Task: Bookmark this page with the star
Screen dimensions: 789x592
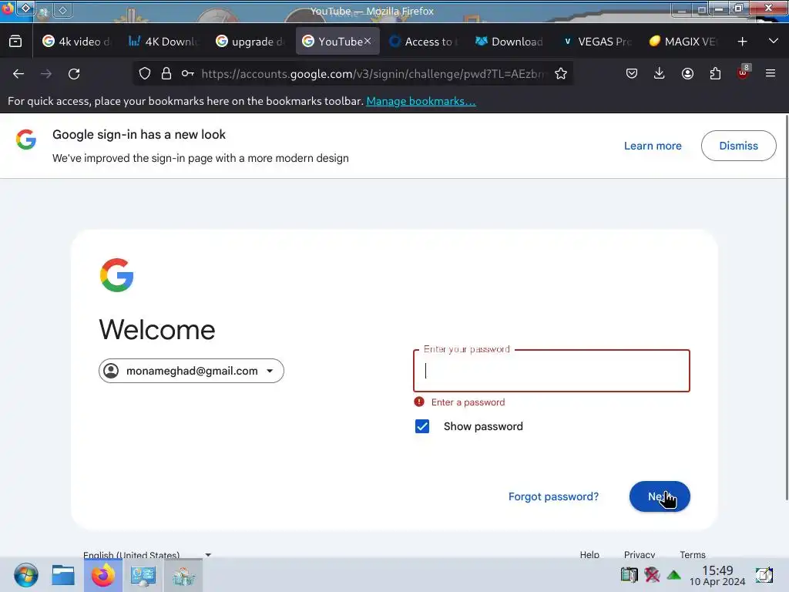Action: click(x=561, y=73)
